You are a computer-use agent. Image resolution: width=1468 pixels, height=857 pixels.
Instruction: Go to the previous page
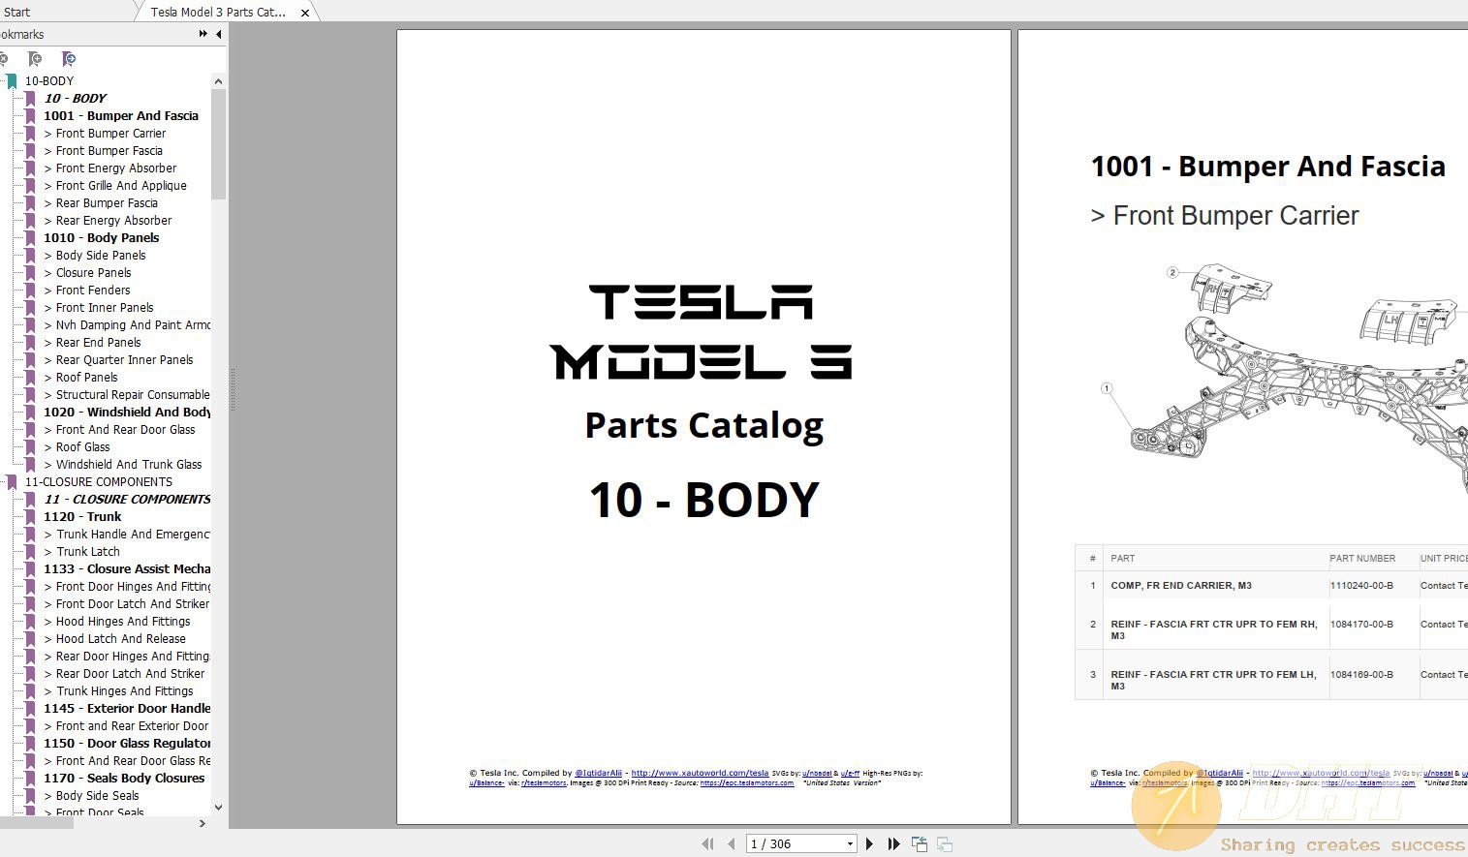pyautogui.click(x=732, y=844)
